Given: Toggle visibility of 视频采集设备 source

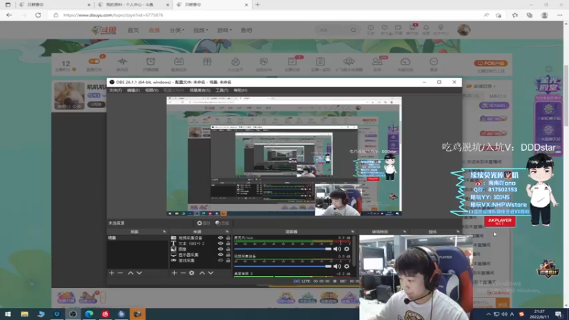Looking at the screenshot, I should (220, 238).
